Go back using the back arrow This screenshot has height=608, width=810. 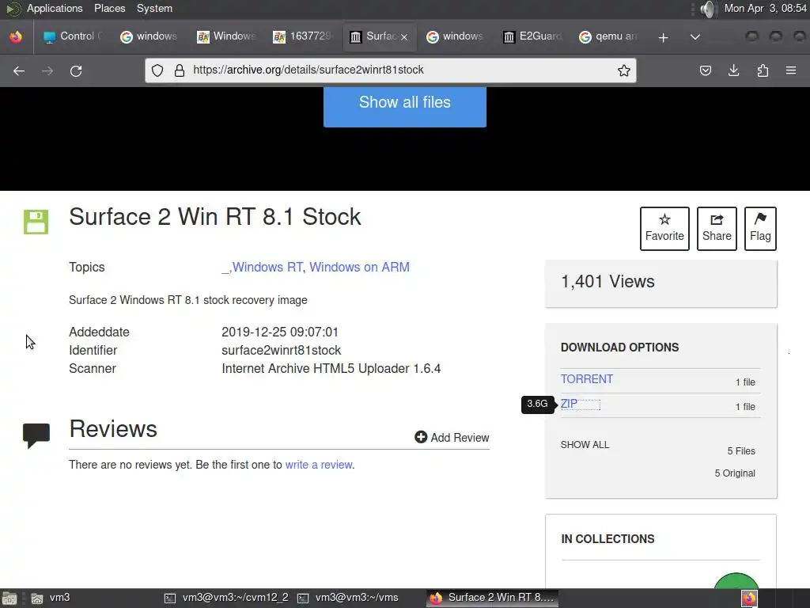tap(19, 70)
